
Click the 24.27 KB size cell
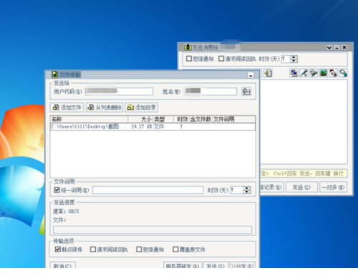tap(142, 127)
